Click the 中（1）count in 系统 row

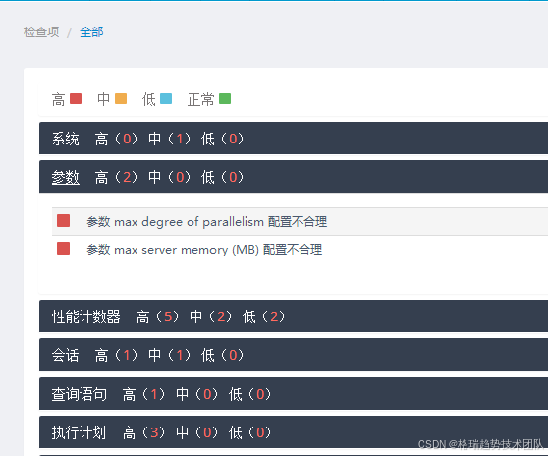170,139
